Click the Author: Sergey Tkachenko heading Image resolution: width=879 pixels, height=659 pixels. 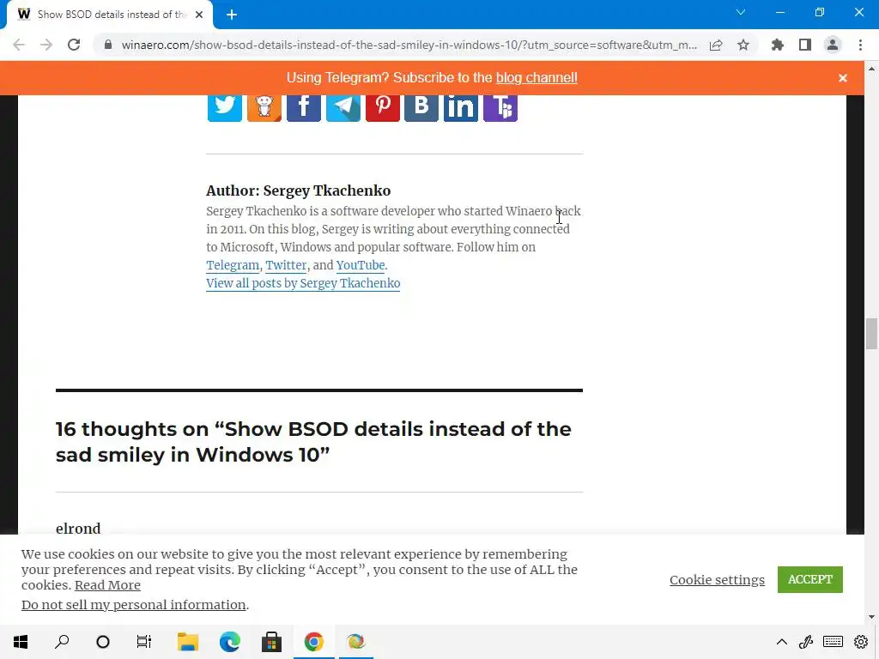click(x=298, y=190)
